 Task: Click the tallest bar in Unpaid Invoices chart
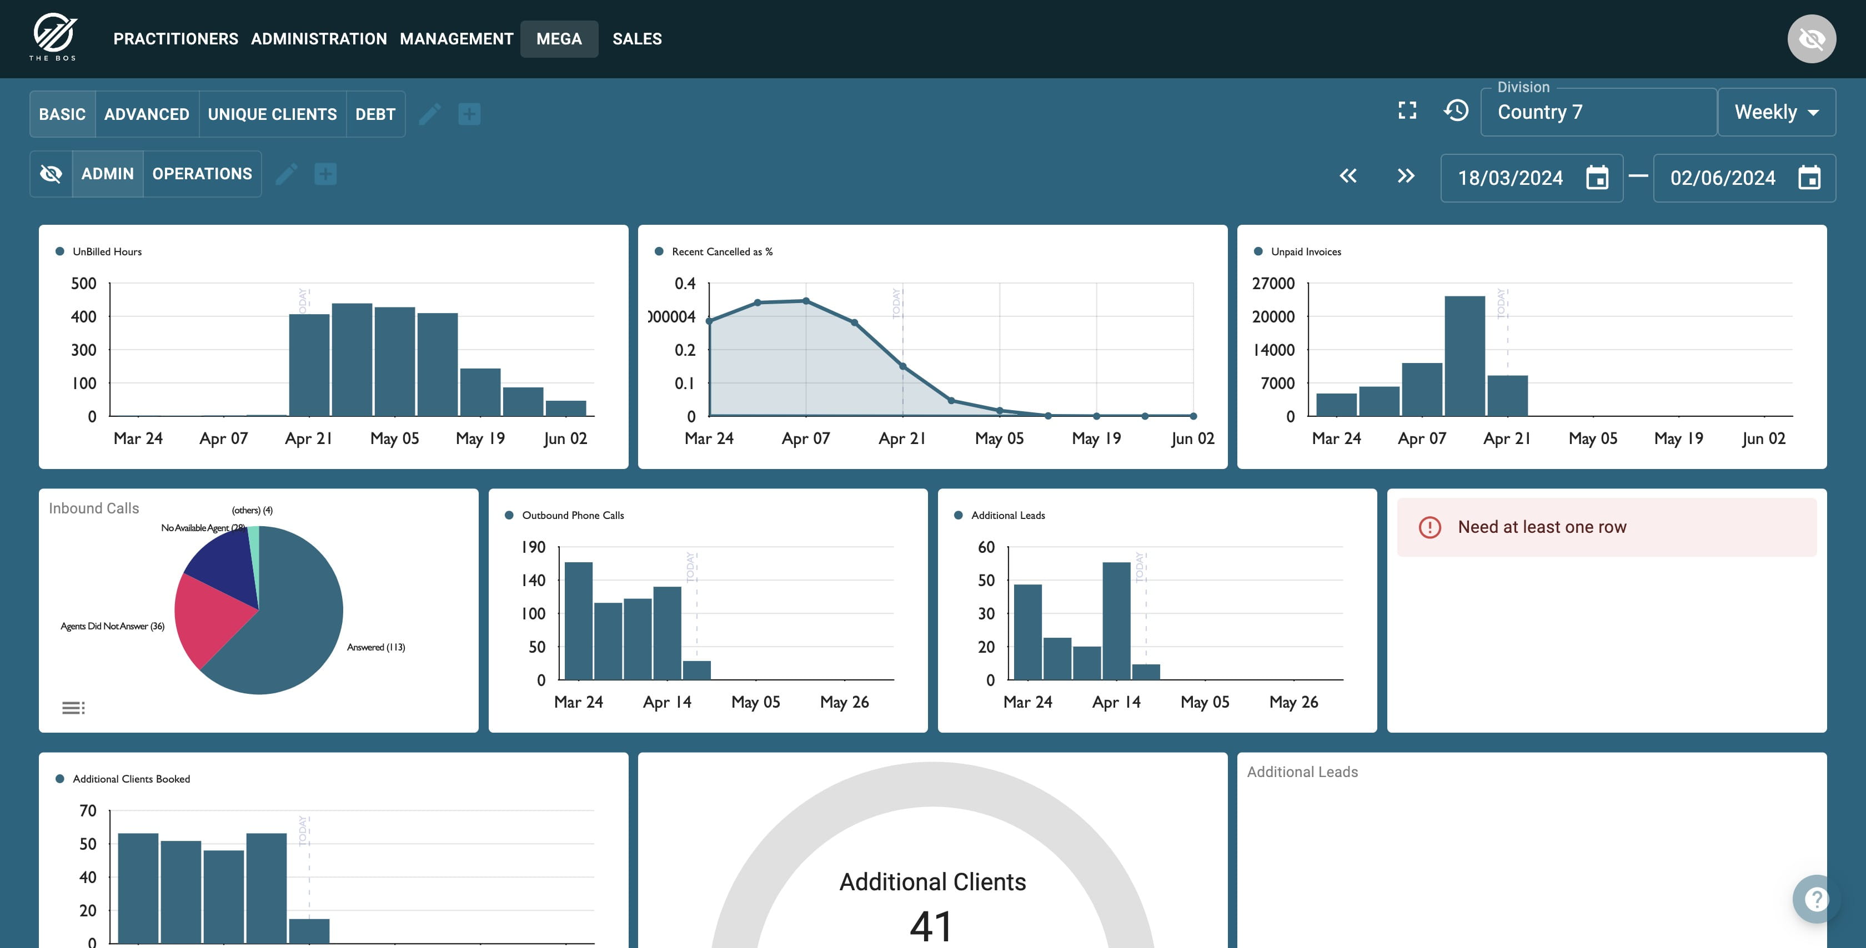[x=1464, y=356]
